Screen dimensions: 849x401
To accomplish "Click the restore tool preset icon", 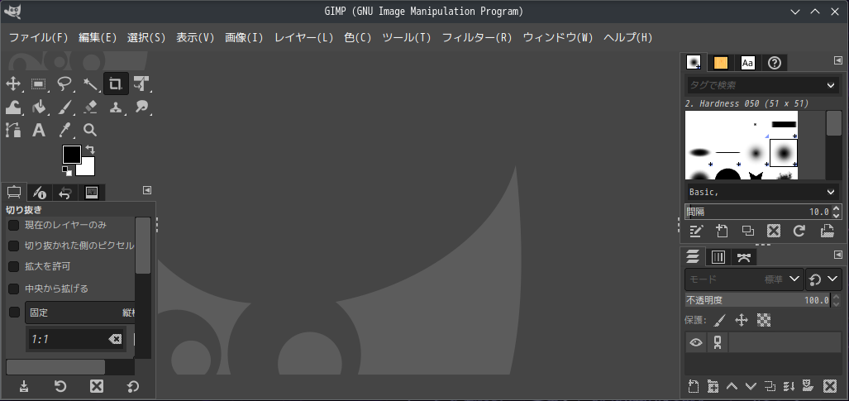I will pos(60,386).
